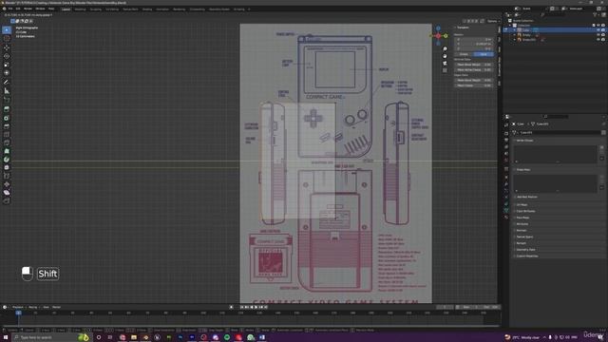Select the Loop Cut tool

click(7, 135)
